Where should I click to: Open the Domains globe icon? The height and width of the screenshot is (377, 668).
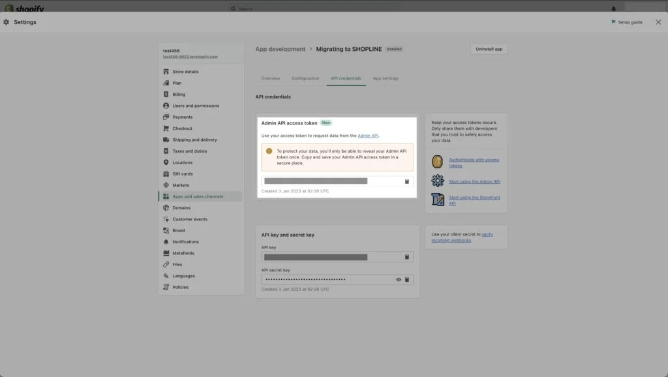tap(166, 208)
